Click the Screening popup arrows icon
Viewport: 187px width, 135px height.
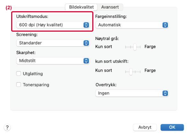86,43
